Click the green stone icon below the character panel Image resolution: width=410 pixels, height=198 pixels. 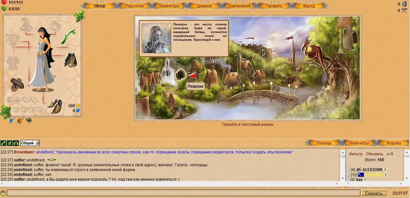29,120
